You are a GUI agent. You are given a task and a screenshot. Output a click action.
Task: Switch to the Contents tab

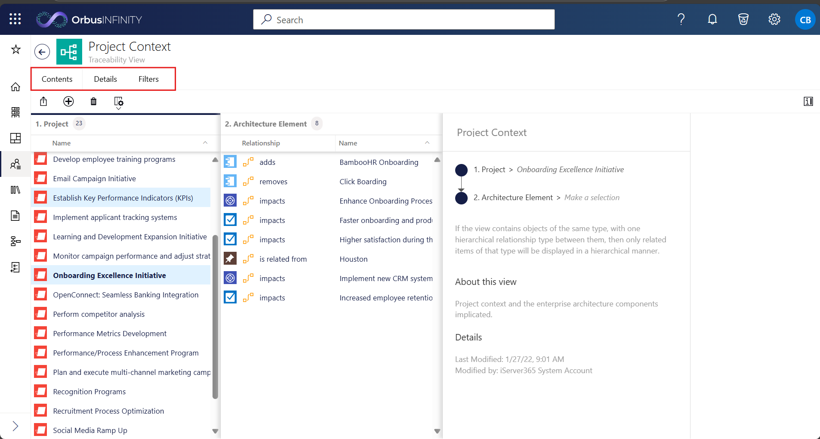pyautogui.click(x=57, y=79)
